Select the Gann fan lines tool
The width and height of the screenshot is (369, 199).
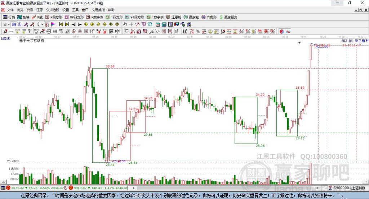click(x=133, y=32)
